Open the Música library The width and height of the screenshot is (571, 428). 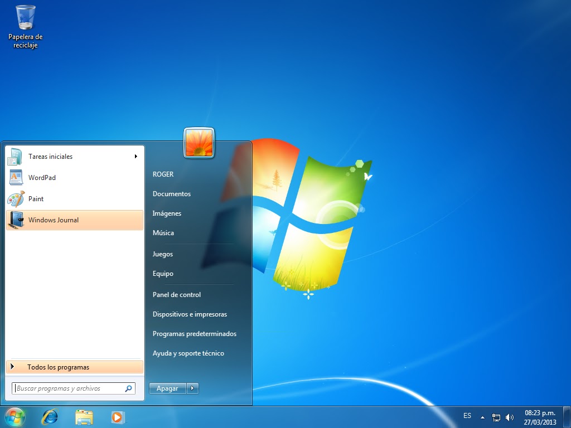point(163,233)
